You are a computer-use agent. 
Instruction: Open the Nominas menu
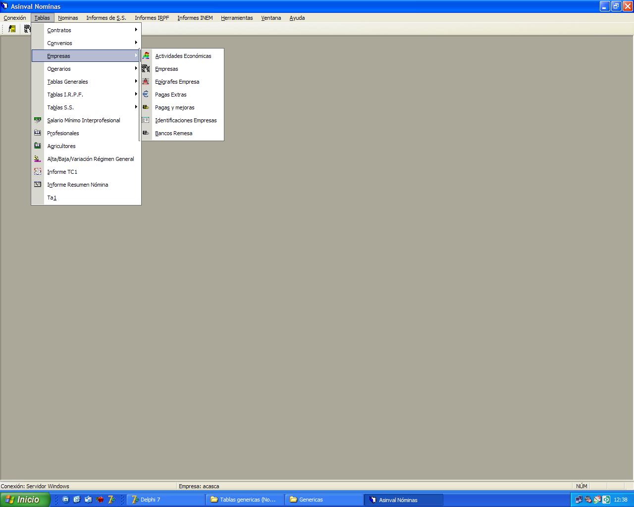coord(68,18)
